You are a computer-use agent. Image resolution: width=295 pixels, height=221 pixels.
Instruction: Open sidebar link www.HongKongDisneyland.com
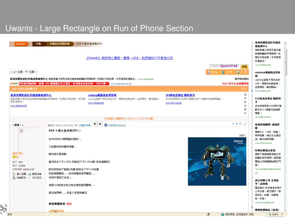click(268, 171)
